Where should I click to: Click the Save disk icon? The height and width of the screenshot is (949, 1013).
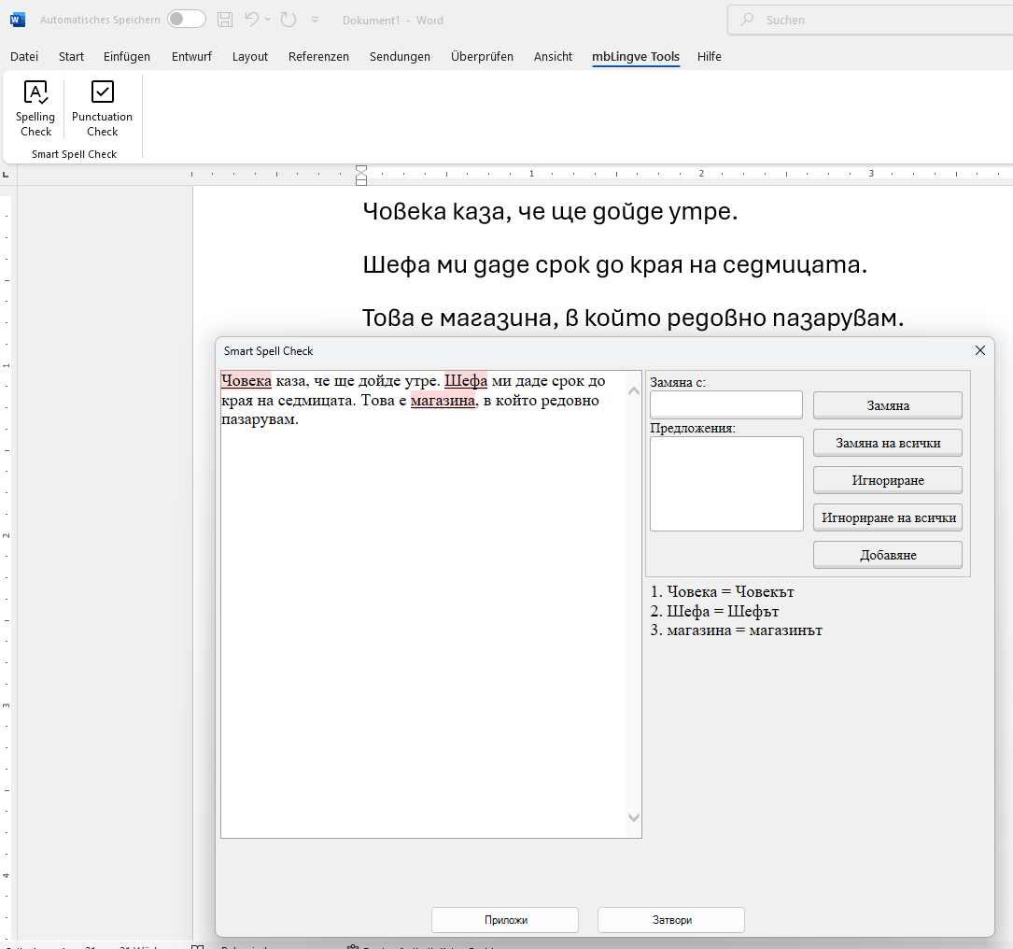coord(225,20)
